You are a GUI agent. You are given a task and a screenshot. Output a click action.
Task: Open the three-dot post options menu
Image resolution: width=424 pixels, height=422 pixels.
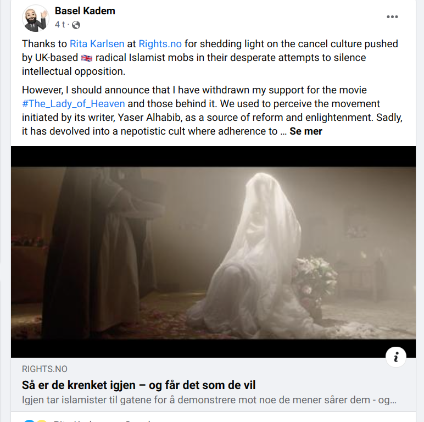pyautogui.click(x=392, y=17)
